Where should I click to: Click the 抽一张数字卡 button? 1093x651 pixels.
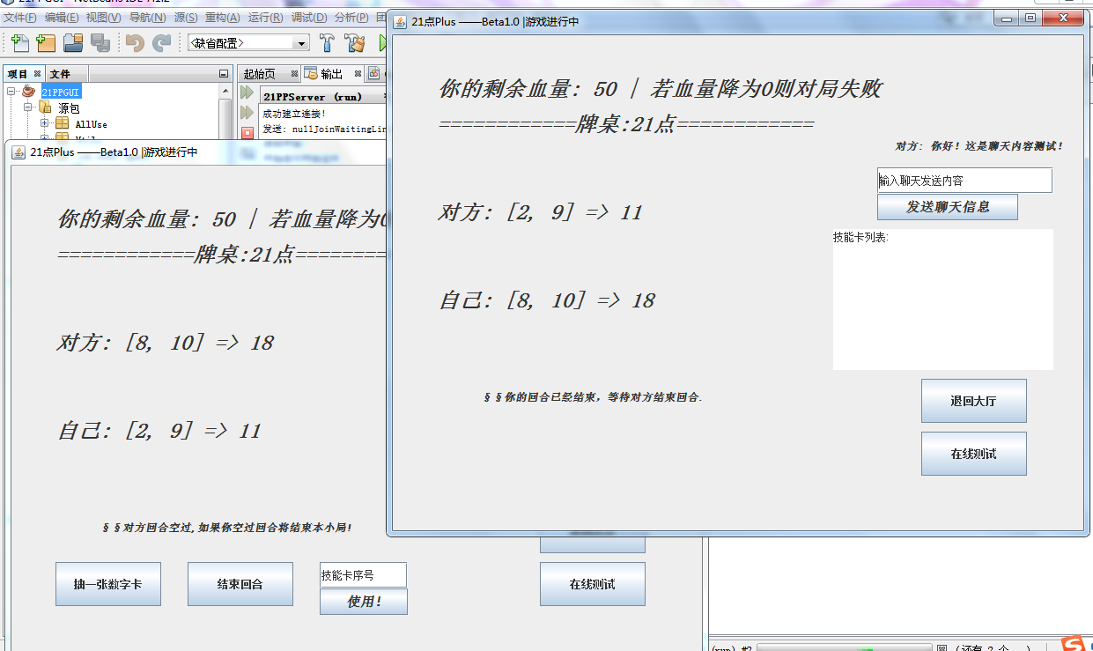click(x=108, y=584)
